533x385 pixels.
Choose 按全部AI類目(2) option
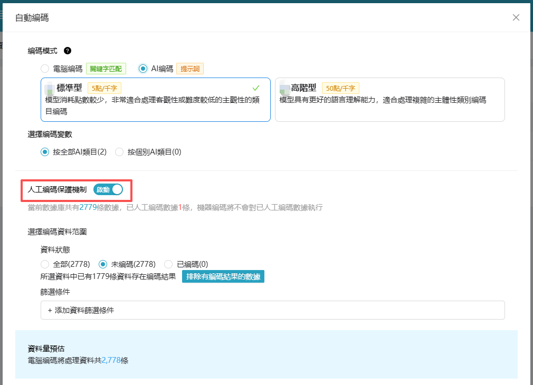pyautogui.click(x=45, y=152)
